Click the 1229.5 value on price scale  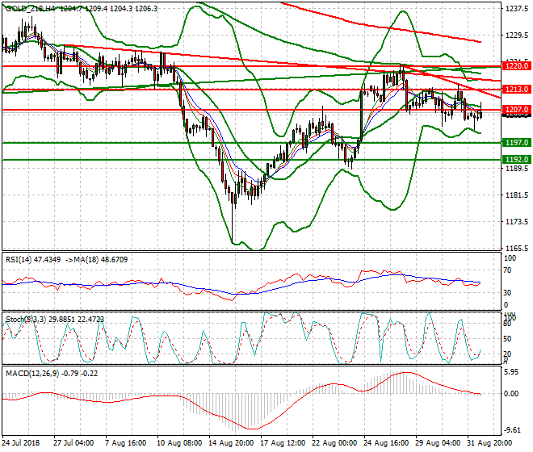(x=516, y=36)
